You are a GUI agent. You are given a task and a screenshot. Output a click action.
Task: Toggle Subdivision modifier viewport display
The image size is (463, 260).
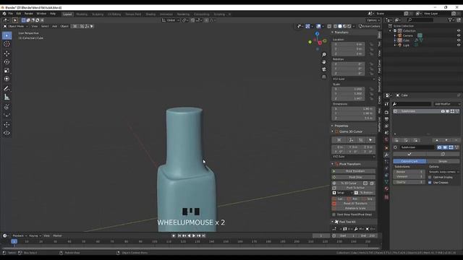click(445, 147)
